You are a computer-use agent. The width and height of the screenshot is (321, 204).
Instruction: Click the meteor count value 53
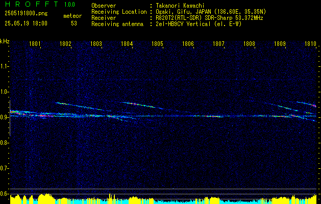point(74,23)
